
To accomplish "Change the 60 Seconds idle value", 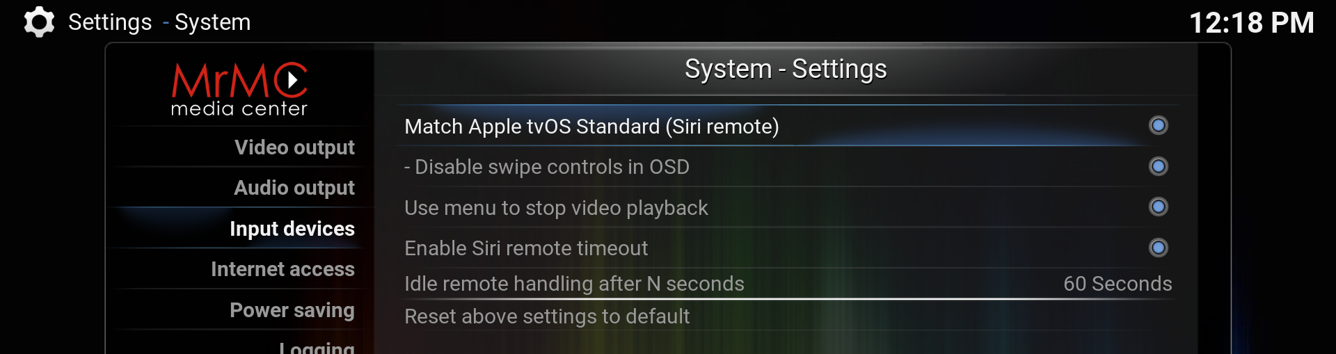I will [x=1117, y=284].
